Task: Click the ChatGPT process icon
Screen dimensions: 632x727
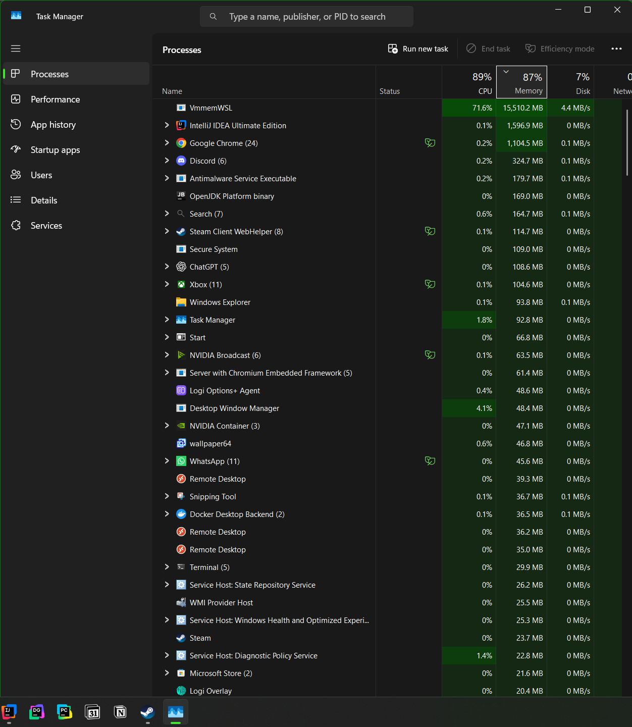Action: click(181, 267)
